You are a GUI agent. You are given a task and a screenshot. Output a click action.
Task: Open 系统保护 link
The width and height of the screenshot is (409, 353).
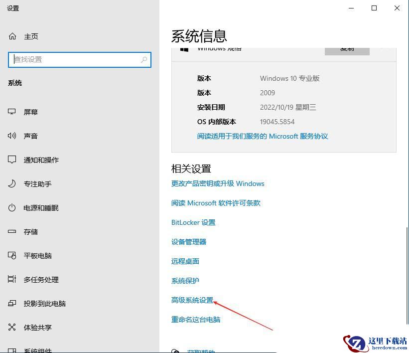click(185, 281)
